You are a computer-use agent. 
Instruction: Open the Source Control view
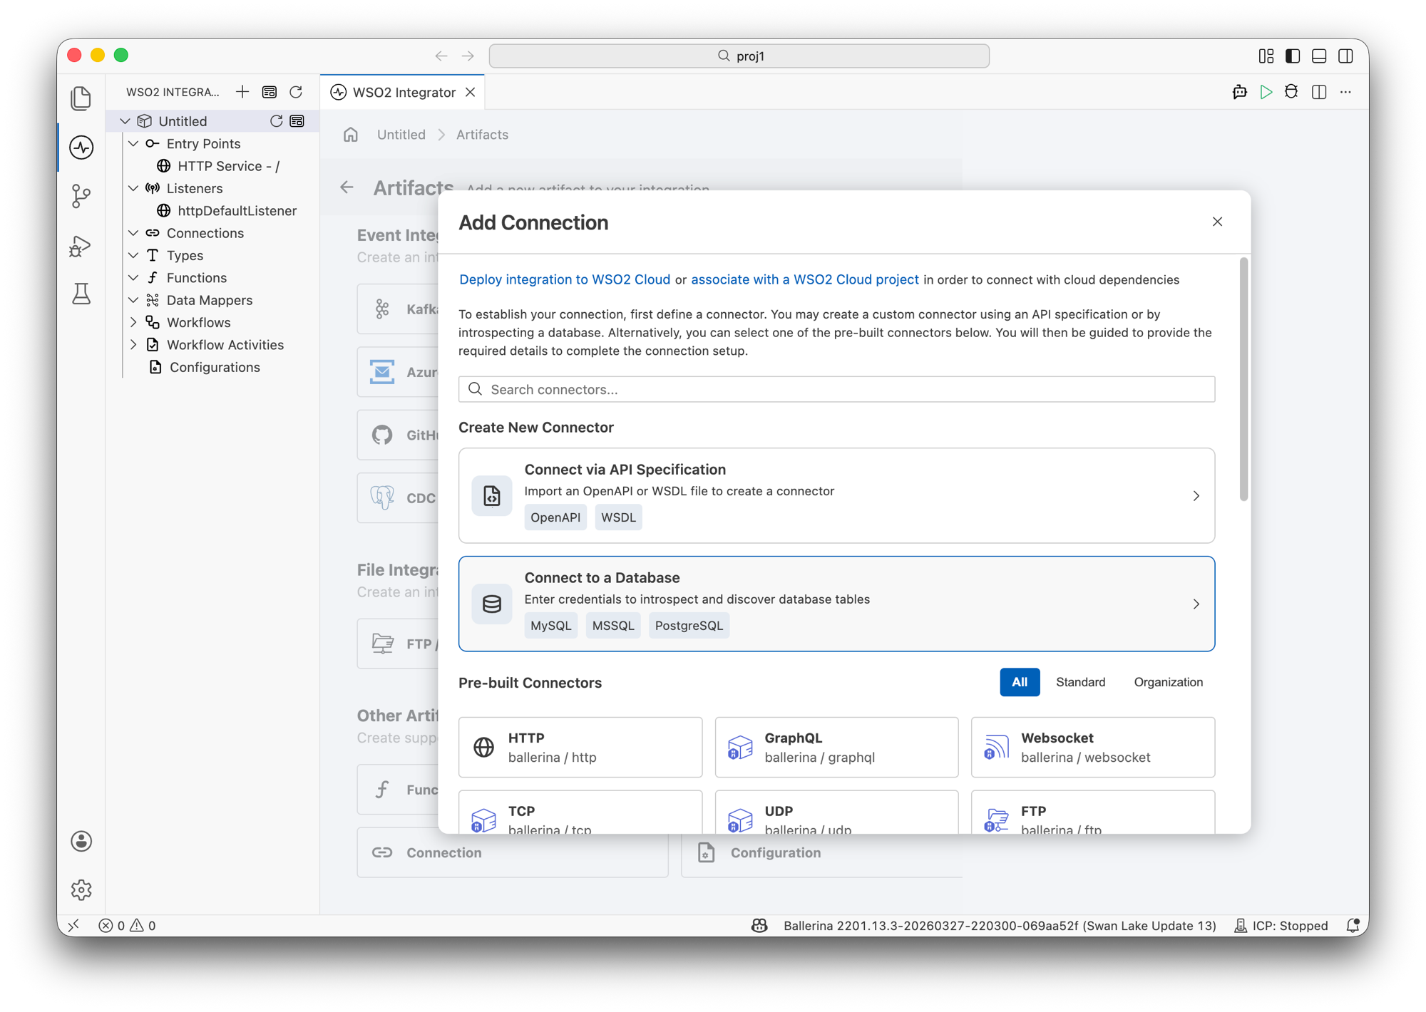click(81, 196)
